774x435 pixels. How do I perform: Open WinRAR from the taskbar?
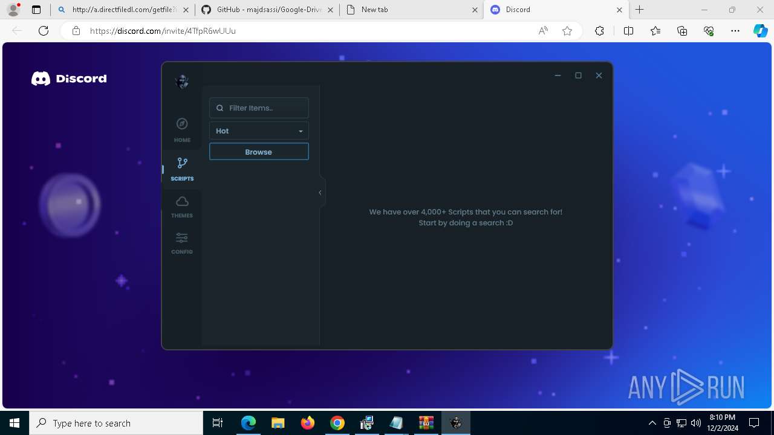pos(426,423)
